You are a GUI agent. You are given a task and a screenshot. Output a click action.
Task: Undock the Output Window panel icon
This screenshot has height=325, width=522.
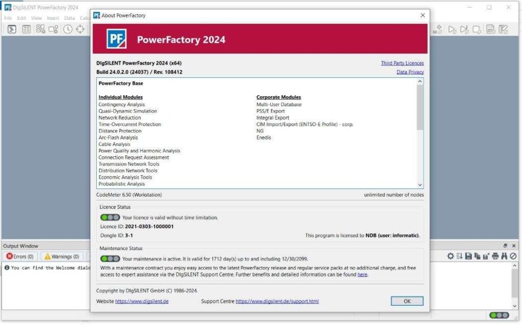click(505, 246)
